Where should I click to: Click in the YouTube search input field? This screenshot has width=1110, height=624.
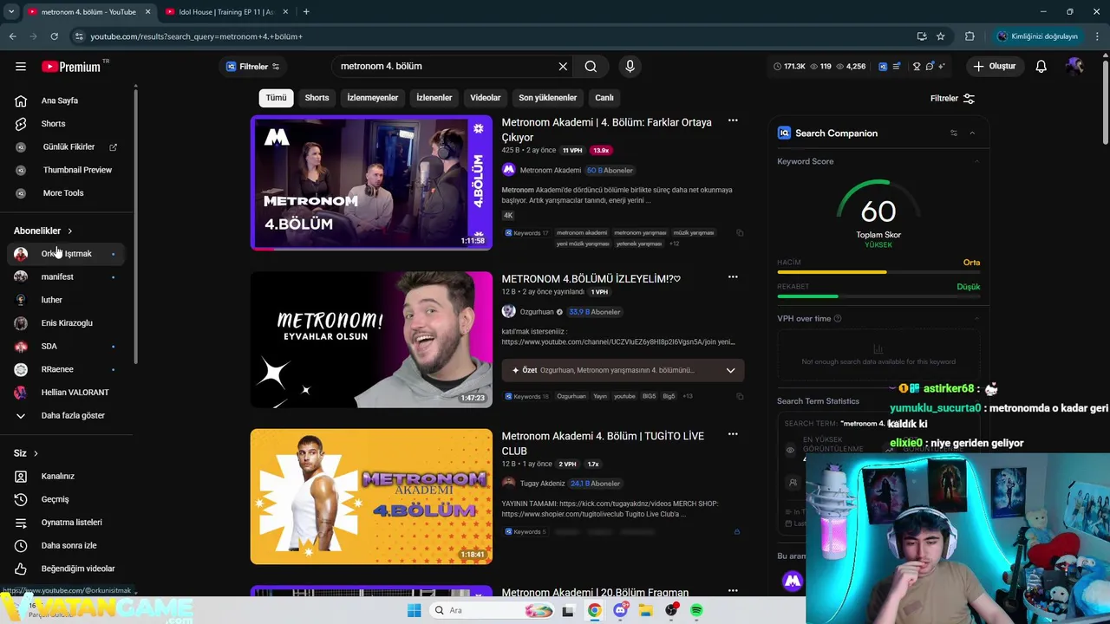click(445, 66)
